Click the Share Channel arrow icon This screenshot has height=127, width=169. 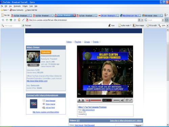(44, 104)
